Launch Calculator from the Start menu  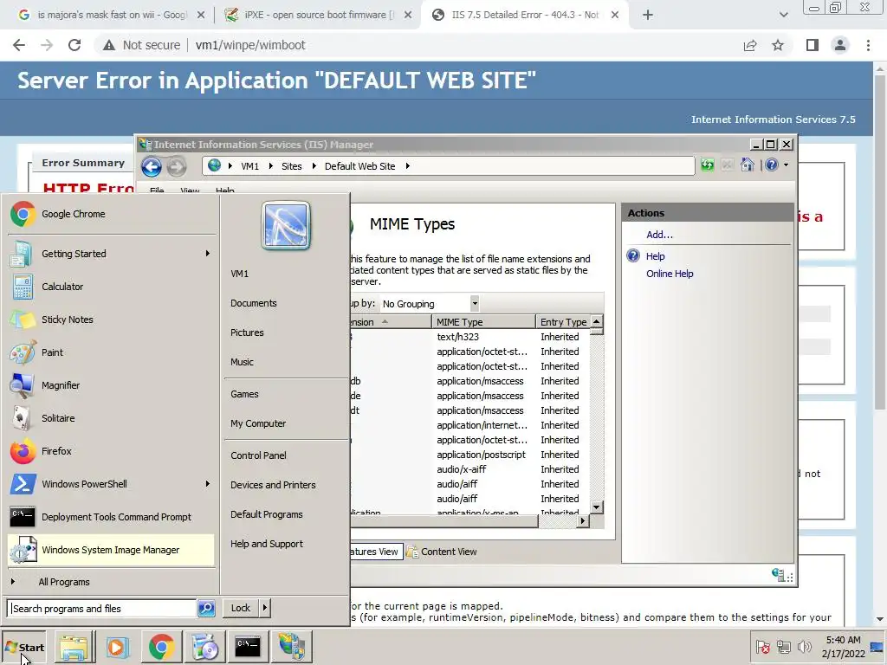pyautogui.click(x=112, y=287)
